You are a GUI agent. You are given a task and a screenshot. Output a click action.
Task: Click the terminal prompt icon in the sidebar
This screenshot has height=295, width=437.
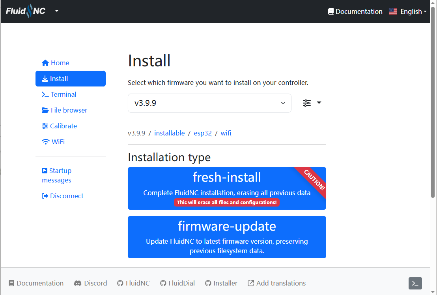tap(45, 95)
